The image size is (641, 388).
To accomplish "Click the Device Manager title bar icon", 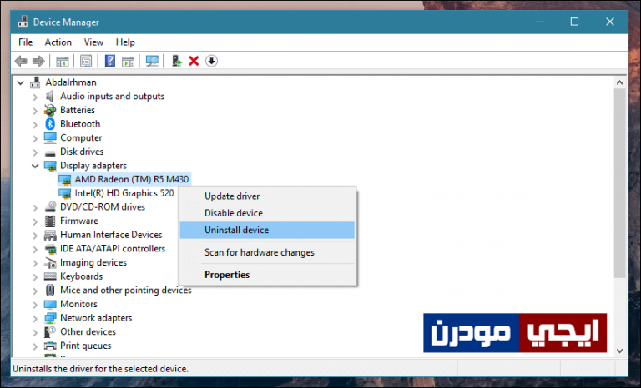I will pyautogui.click(x=23, y=22).
